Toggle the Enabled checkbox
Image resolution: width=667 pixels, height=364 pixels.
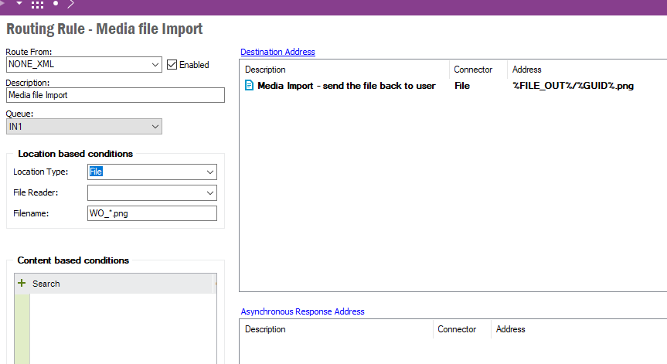(x=172, y=65)
